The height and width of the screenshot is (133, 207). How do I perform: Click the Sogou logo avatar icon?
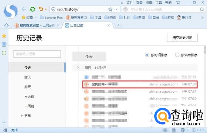[x=11, y=11]
